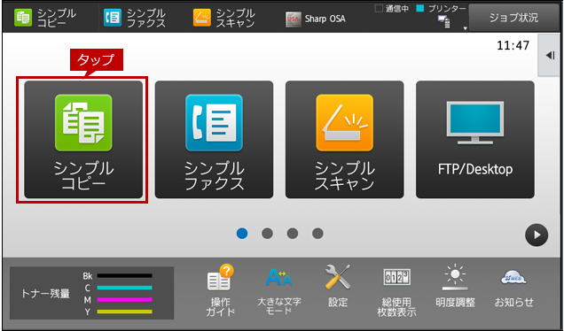Open the 操作ガイド operation guide
Screen dimensions: 564x331
(221, 290)
